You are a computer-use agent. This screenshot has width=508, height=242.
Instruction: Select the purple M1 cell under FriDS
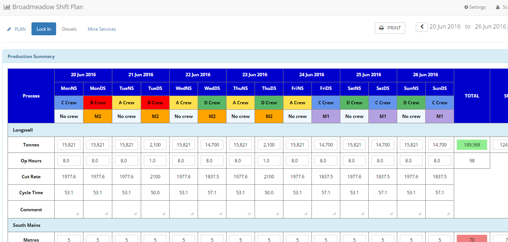326,116
